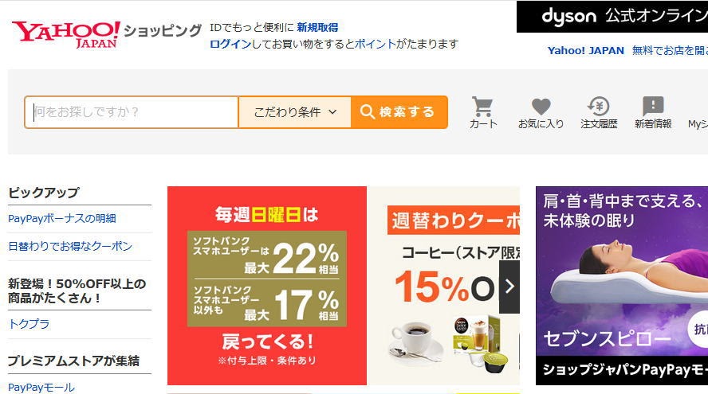
Task: Advance the banner carousel with next arrow
Action: point(509,287)
